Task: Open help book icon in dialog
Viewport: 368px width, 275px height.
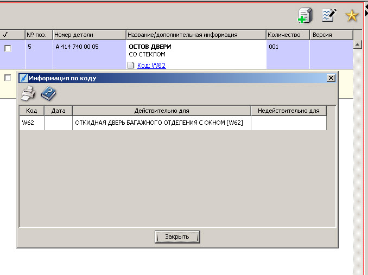Action: click(x=48, y=94)
